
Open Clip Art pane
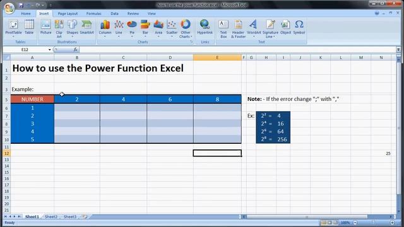tap(59, 28)
